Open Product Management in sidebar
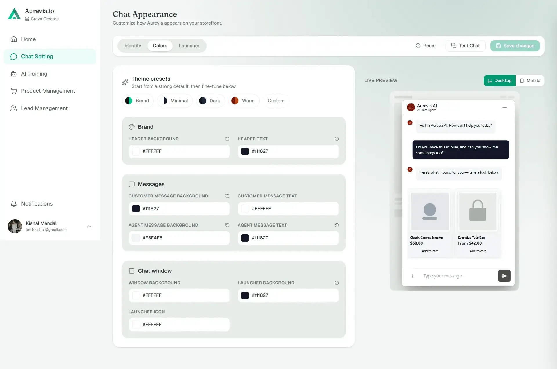Screen dimensions: 557x369 click(50, 91)
